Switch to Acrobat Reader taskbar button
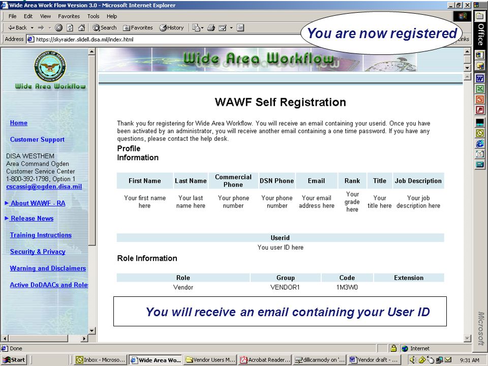This screenshot has height=366, width=488. (x=265, y=360)
